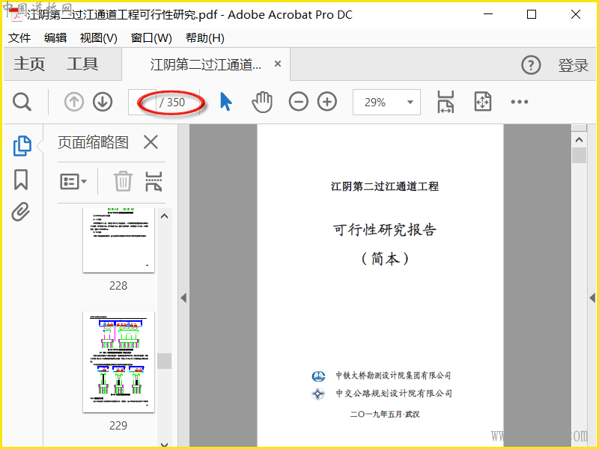Select page 228 thumbnail
The height and width of the screenshot is (449, 599).
[x=118, y=240]
